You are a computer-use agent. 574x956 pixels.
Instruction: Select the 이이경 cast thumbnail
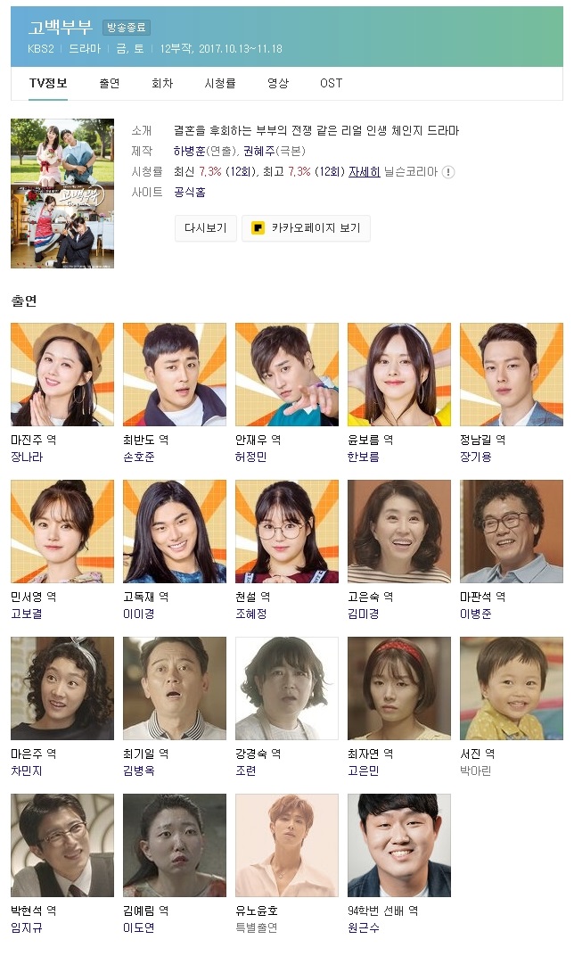pyautogui.click(x=175, y=531)
